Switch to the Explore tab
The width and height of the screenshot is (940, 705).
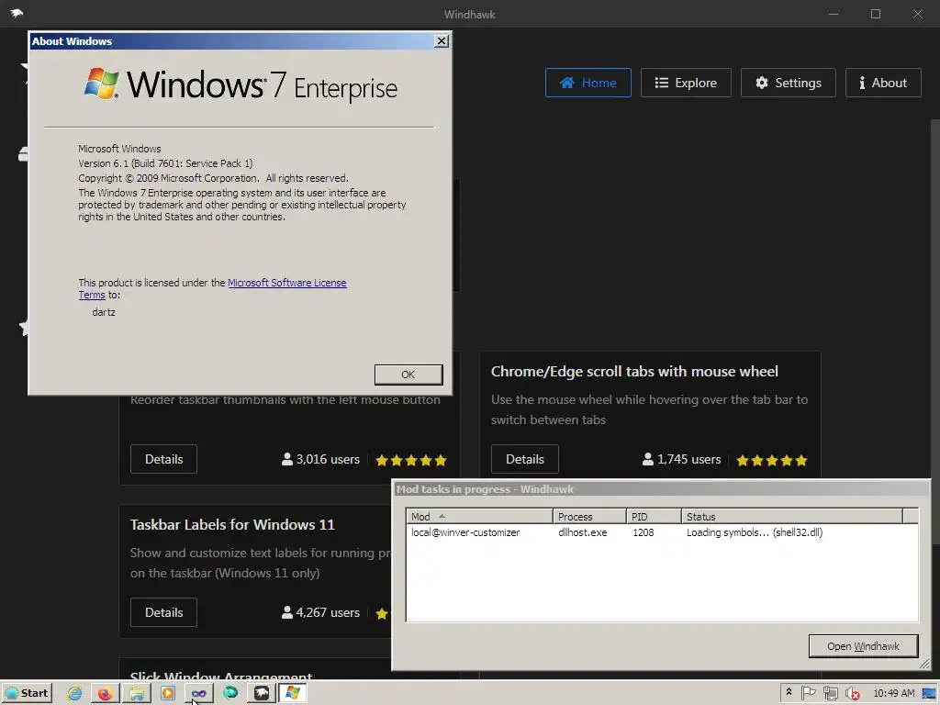[685, 83]
